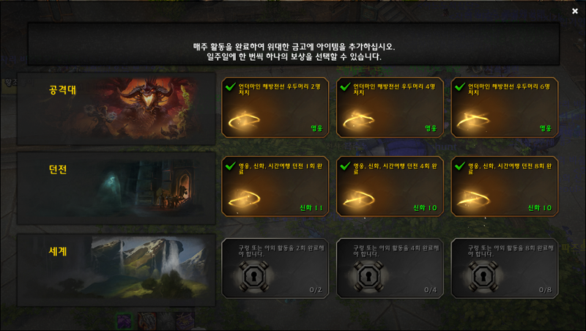Click the 신화 11 dungeon reward ring
Viewport: 586px width, 331px height.
tap(245, 199)
